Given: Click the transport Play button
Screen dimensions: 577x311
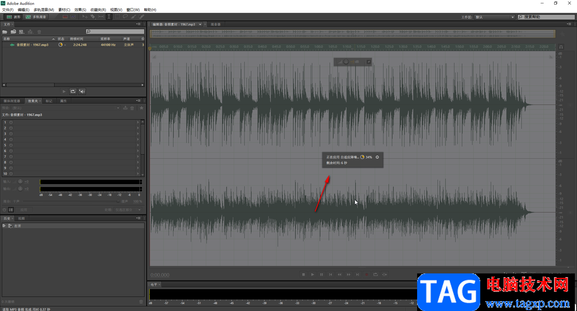Looking at the screenshot, I should tap(313, 274).
